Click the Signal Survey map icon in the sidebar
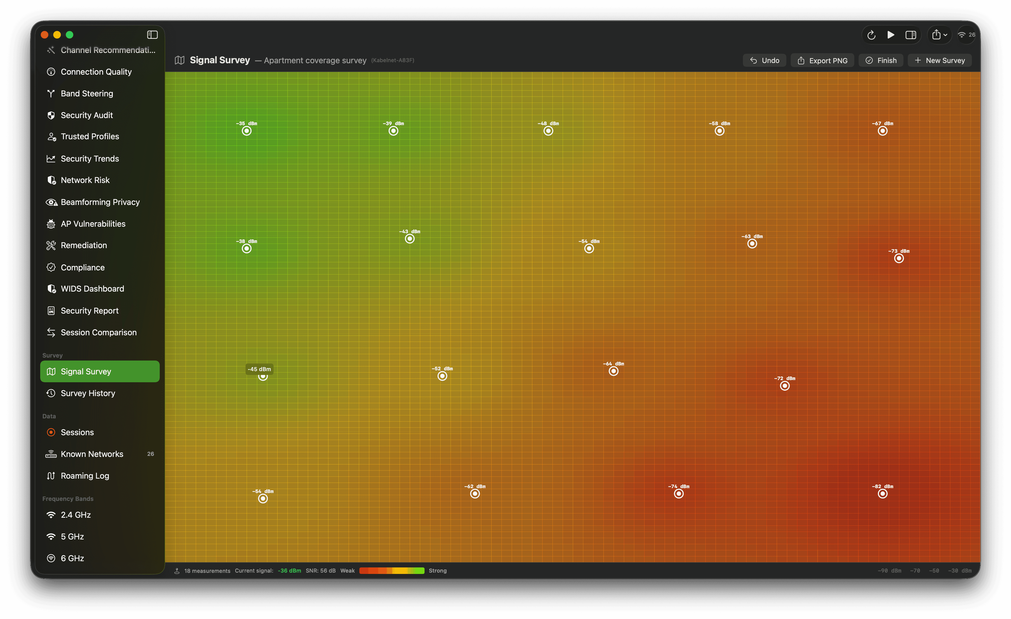 point(51,372)
